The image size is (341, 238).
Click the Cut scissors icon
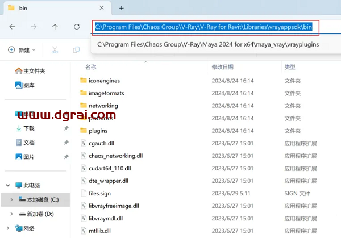[55, 50]
